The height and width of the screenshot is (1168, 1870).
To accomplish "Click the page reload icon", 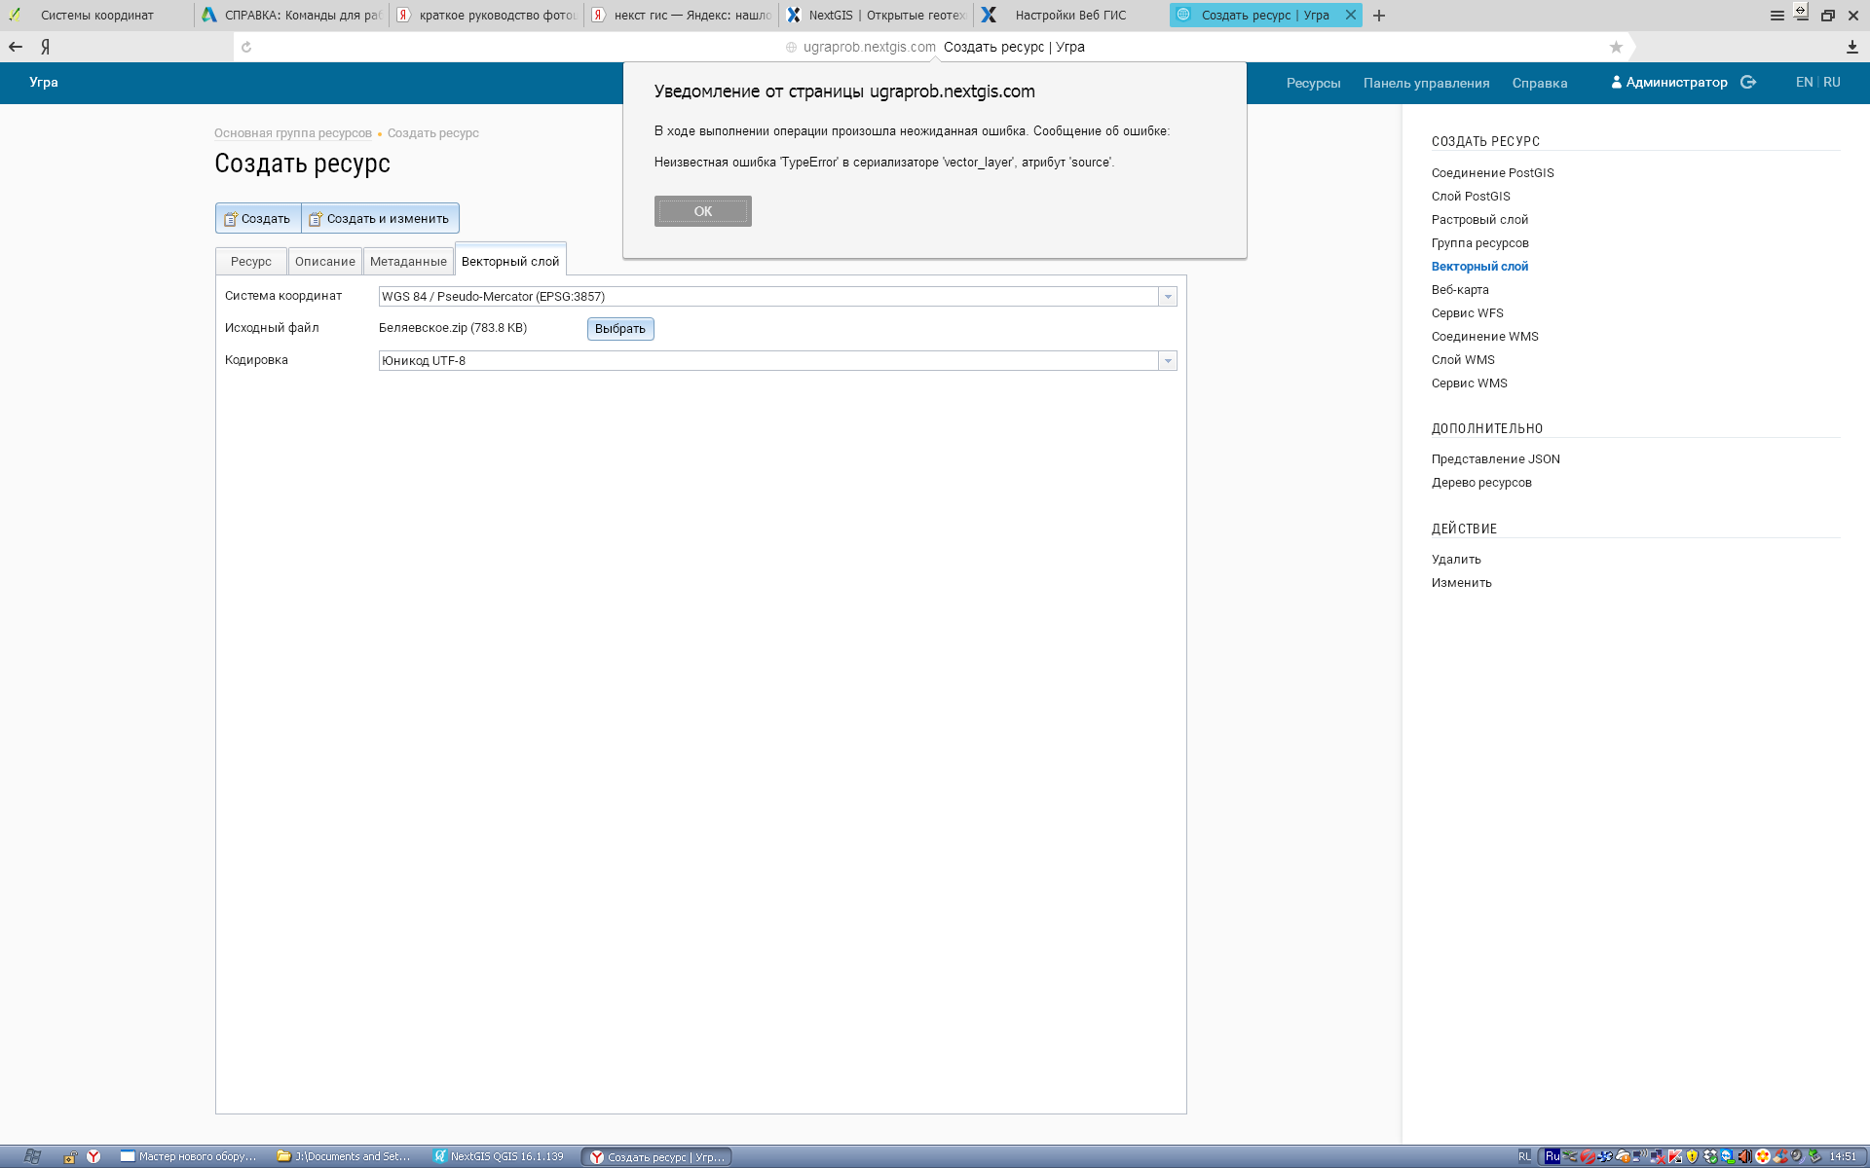I will [246, 47].
